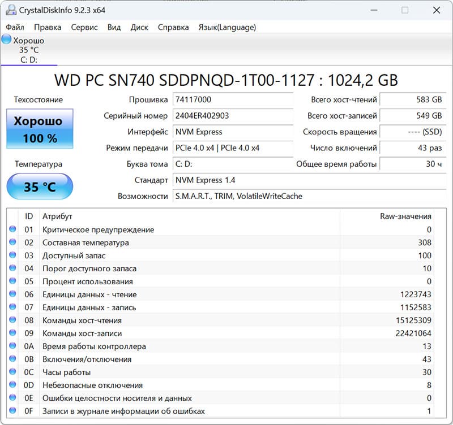
Task: Click the 35 °C temperature button
Action: 40,187
